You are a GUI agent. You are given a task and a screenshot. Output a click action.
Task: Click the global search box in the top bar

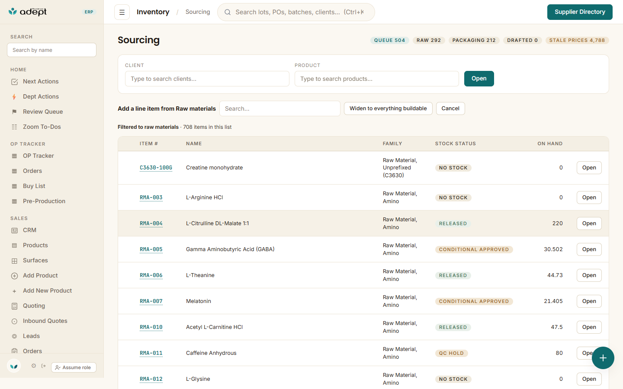296,12
